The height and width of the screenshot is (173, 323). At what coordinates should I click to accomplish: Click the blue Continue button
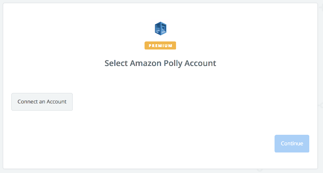(292, 144)
